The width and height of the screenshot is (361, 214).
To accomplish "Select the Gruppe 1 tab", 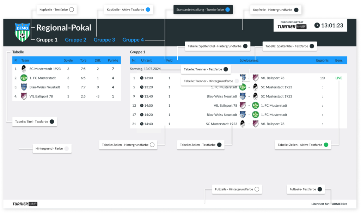I will [x=47, y=40].
